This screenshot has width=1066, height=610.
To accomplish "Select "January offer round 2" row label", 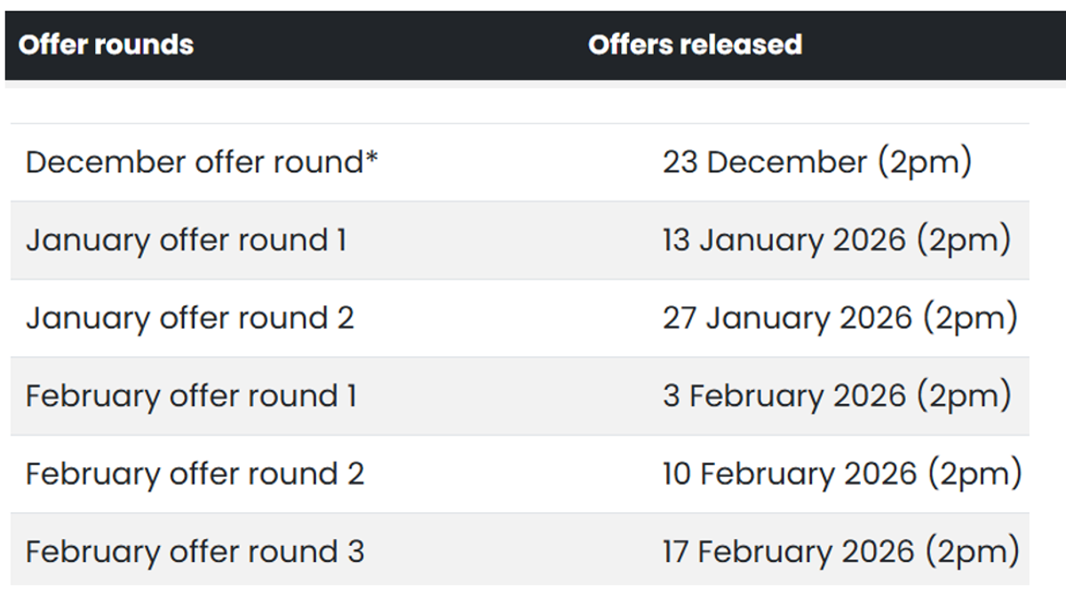I will tap(189, 318).
